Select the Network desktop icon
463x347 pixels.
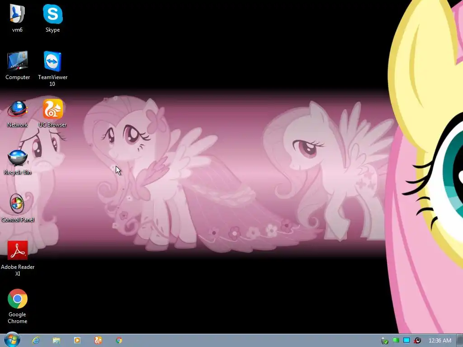(18, 113)
